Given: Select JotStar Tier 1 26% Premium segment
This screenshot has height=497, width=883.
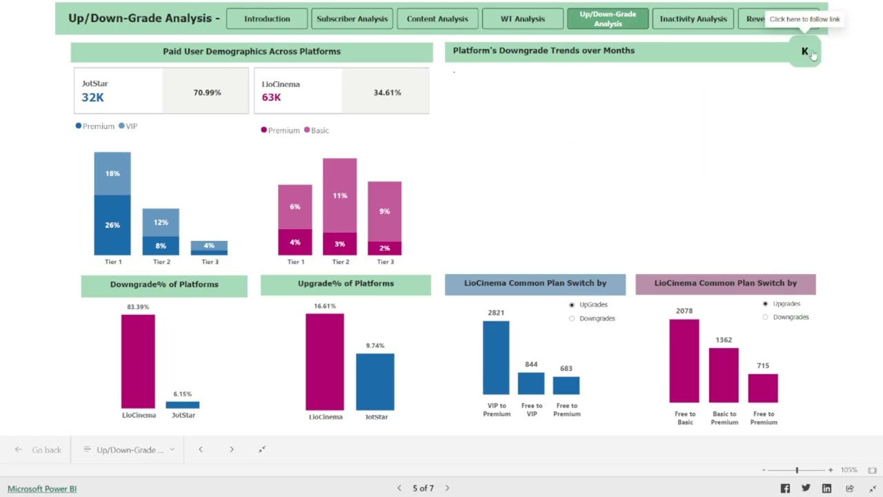Looking at the screenshot, I should pyautogui.click(x=112, y=225).
